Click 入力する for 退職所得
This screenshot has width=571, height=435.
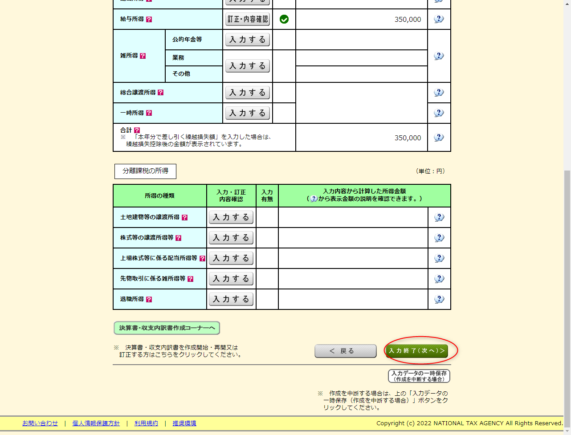[x=231, y=299]
